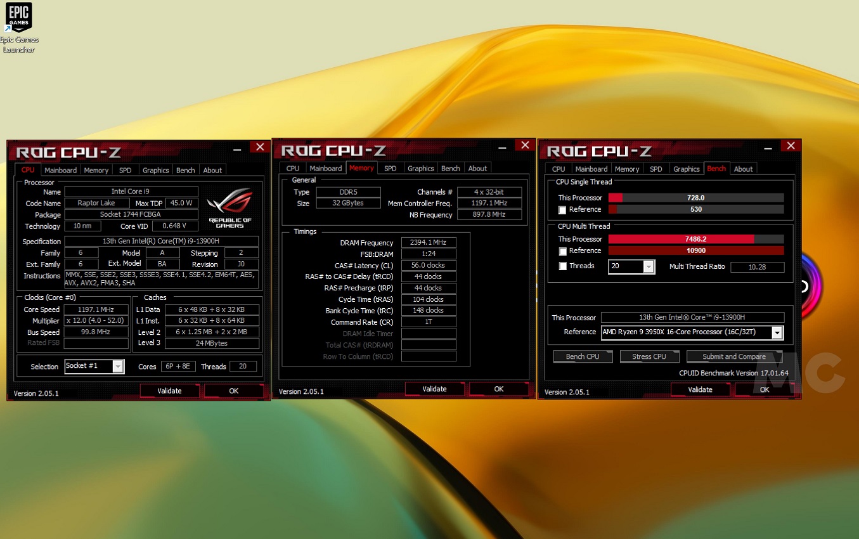Minimize the CPU-Z window showing benchmark scores
The image size is (859, 539).
768,146
